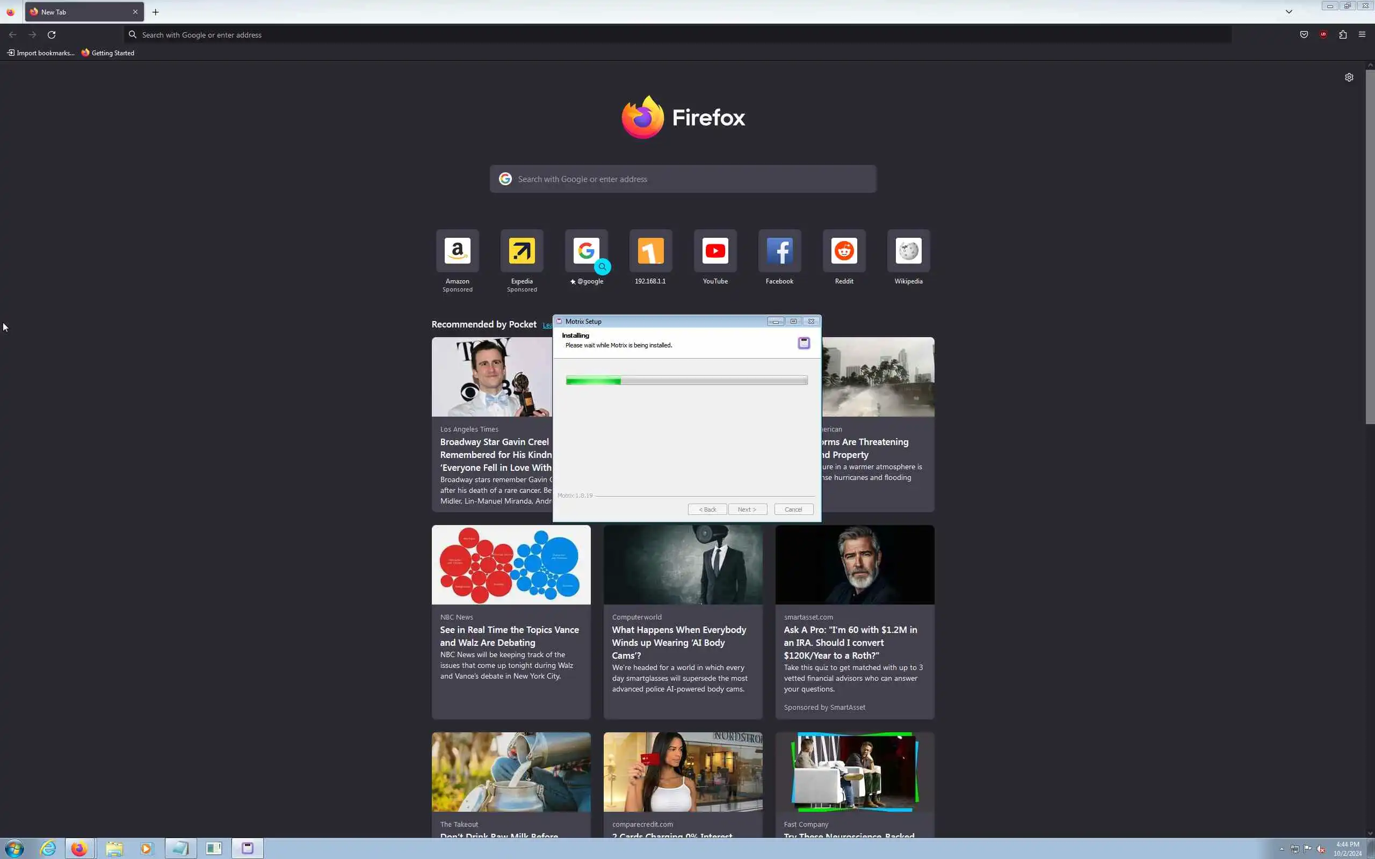Reload the page with refresh icon
Image resolution: width=1375 pixels, height=859 pixels.
(x=52, y=35)
